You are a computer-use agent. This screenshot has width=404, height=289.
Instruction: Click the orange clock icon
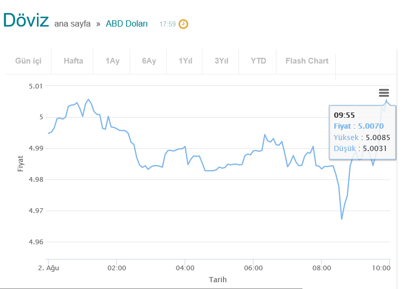[x=183, y=24]
